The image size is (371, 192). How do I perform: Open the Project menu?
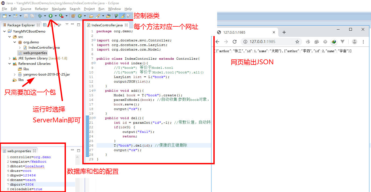coord(89,9)
